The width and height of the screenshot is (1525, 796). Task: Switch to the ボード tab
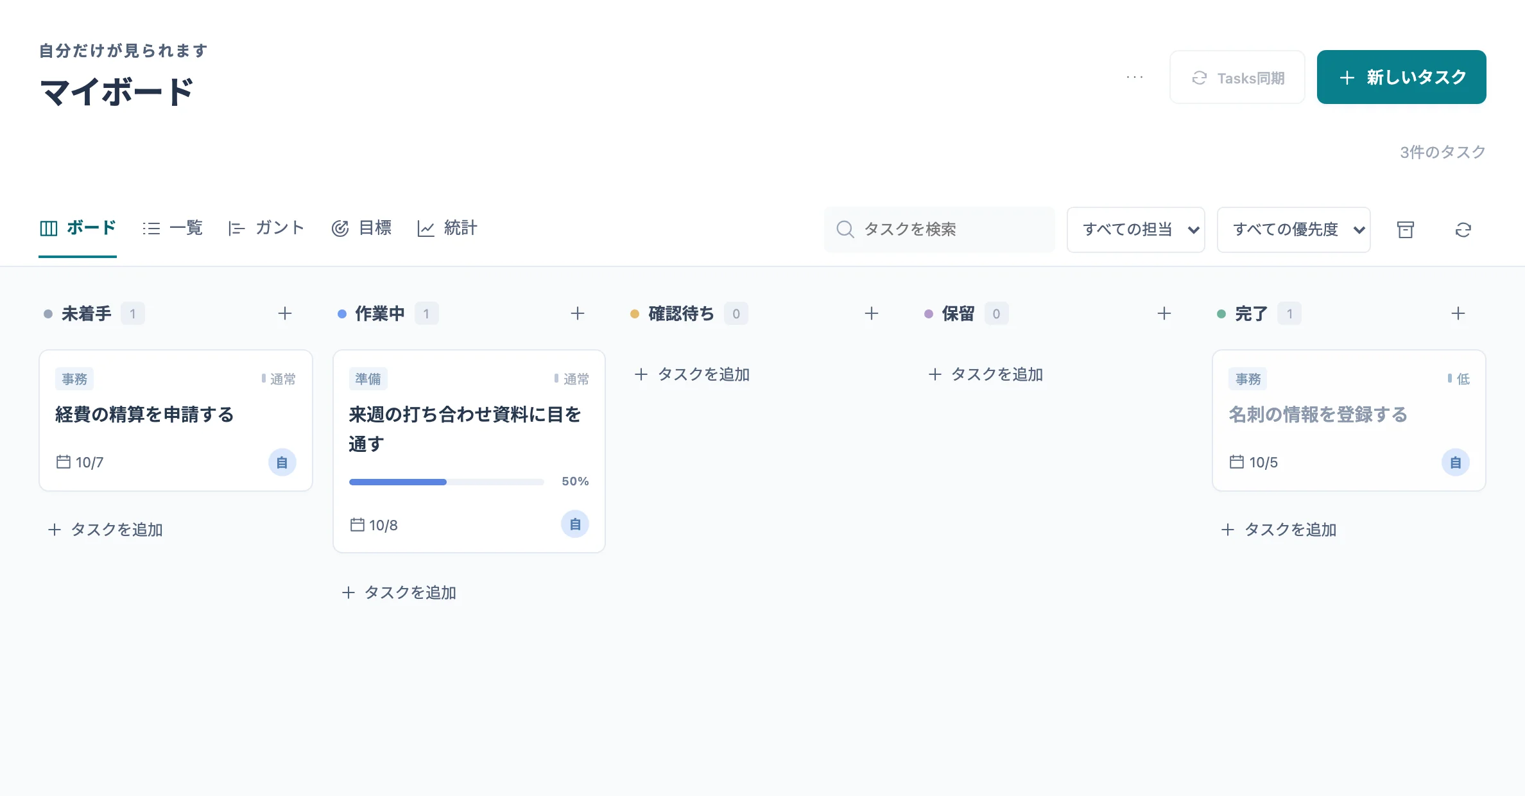coord(78,228)
